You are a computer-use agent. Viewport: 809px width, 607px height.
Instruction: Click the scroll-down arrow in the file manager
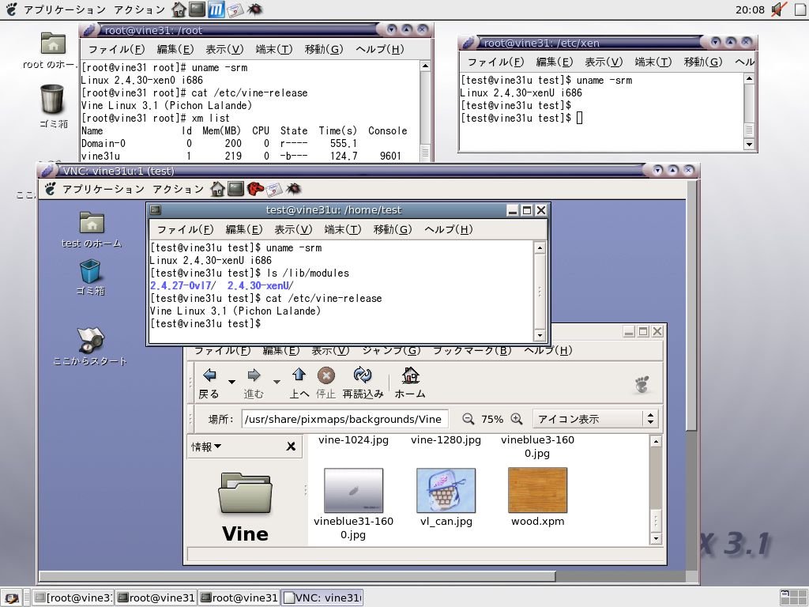point(655,538)
